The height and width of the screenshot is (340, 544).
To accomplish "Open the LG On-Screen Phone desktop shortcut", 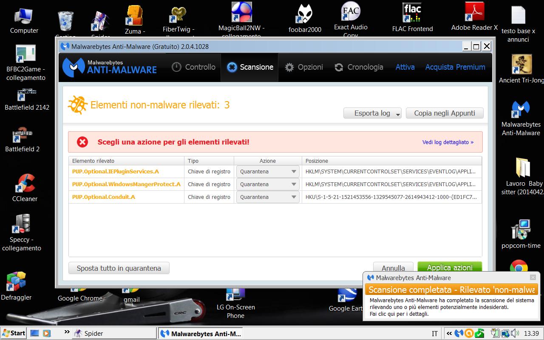I will point(235,303).
